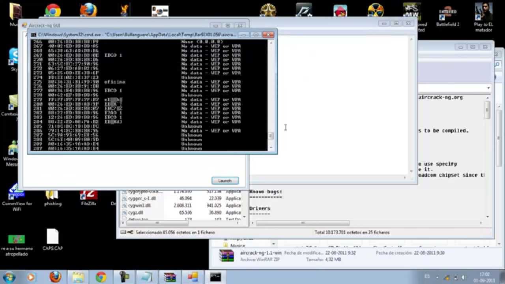Open the Mozilla Firefox desktop shortcut
Screen dimensions: 505x284
pyautogui.click(x=88, y=11)
